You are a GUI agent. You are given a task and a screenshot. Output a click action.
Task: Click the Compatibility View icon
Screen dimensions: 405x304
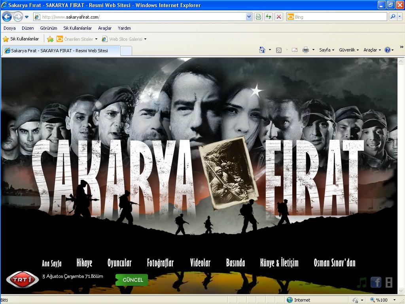(258, 17)
